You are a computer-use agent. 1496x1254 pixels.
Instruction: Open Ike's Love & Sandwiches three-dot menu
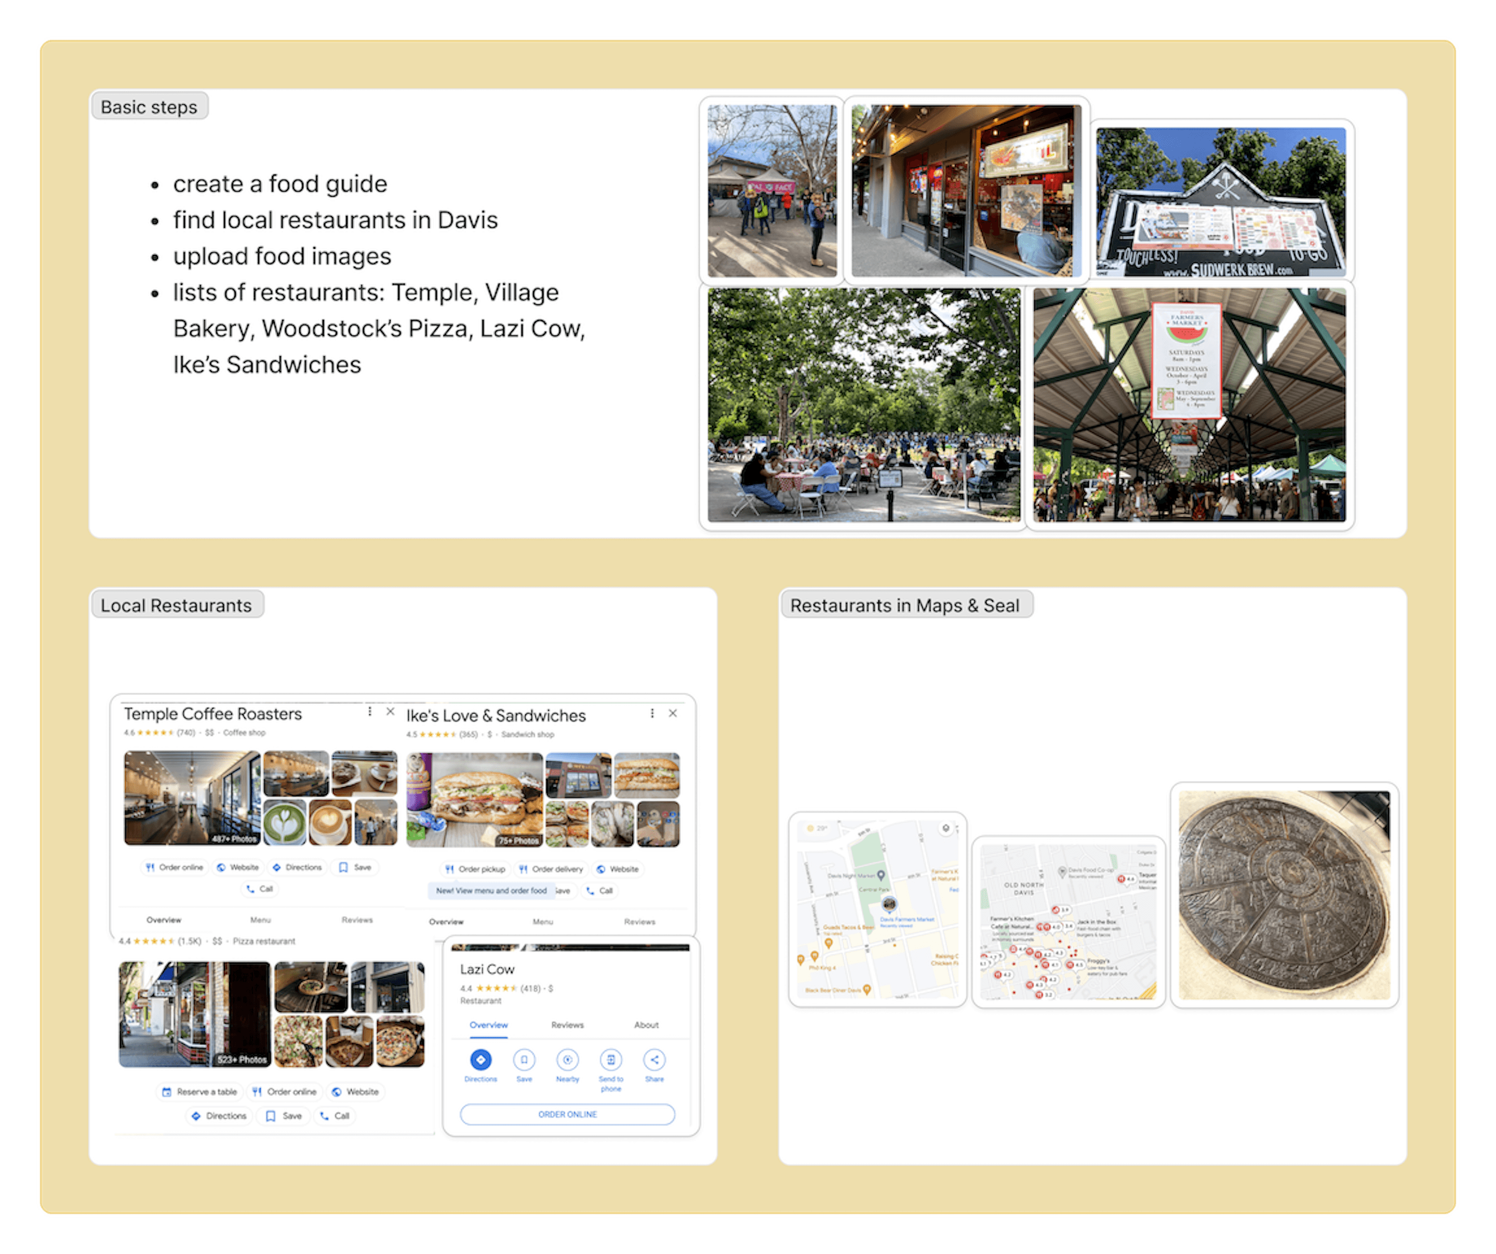(x=652, y=713)
